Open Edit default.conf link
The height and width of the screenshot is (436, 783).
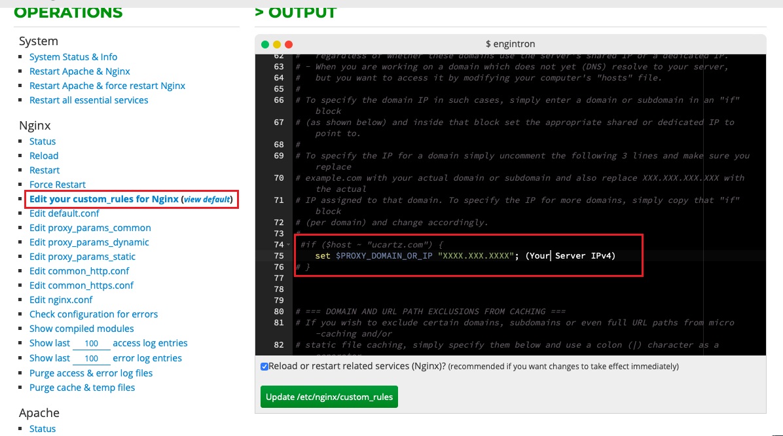pyautogui.click(x=64, y=213)
